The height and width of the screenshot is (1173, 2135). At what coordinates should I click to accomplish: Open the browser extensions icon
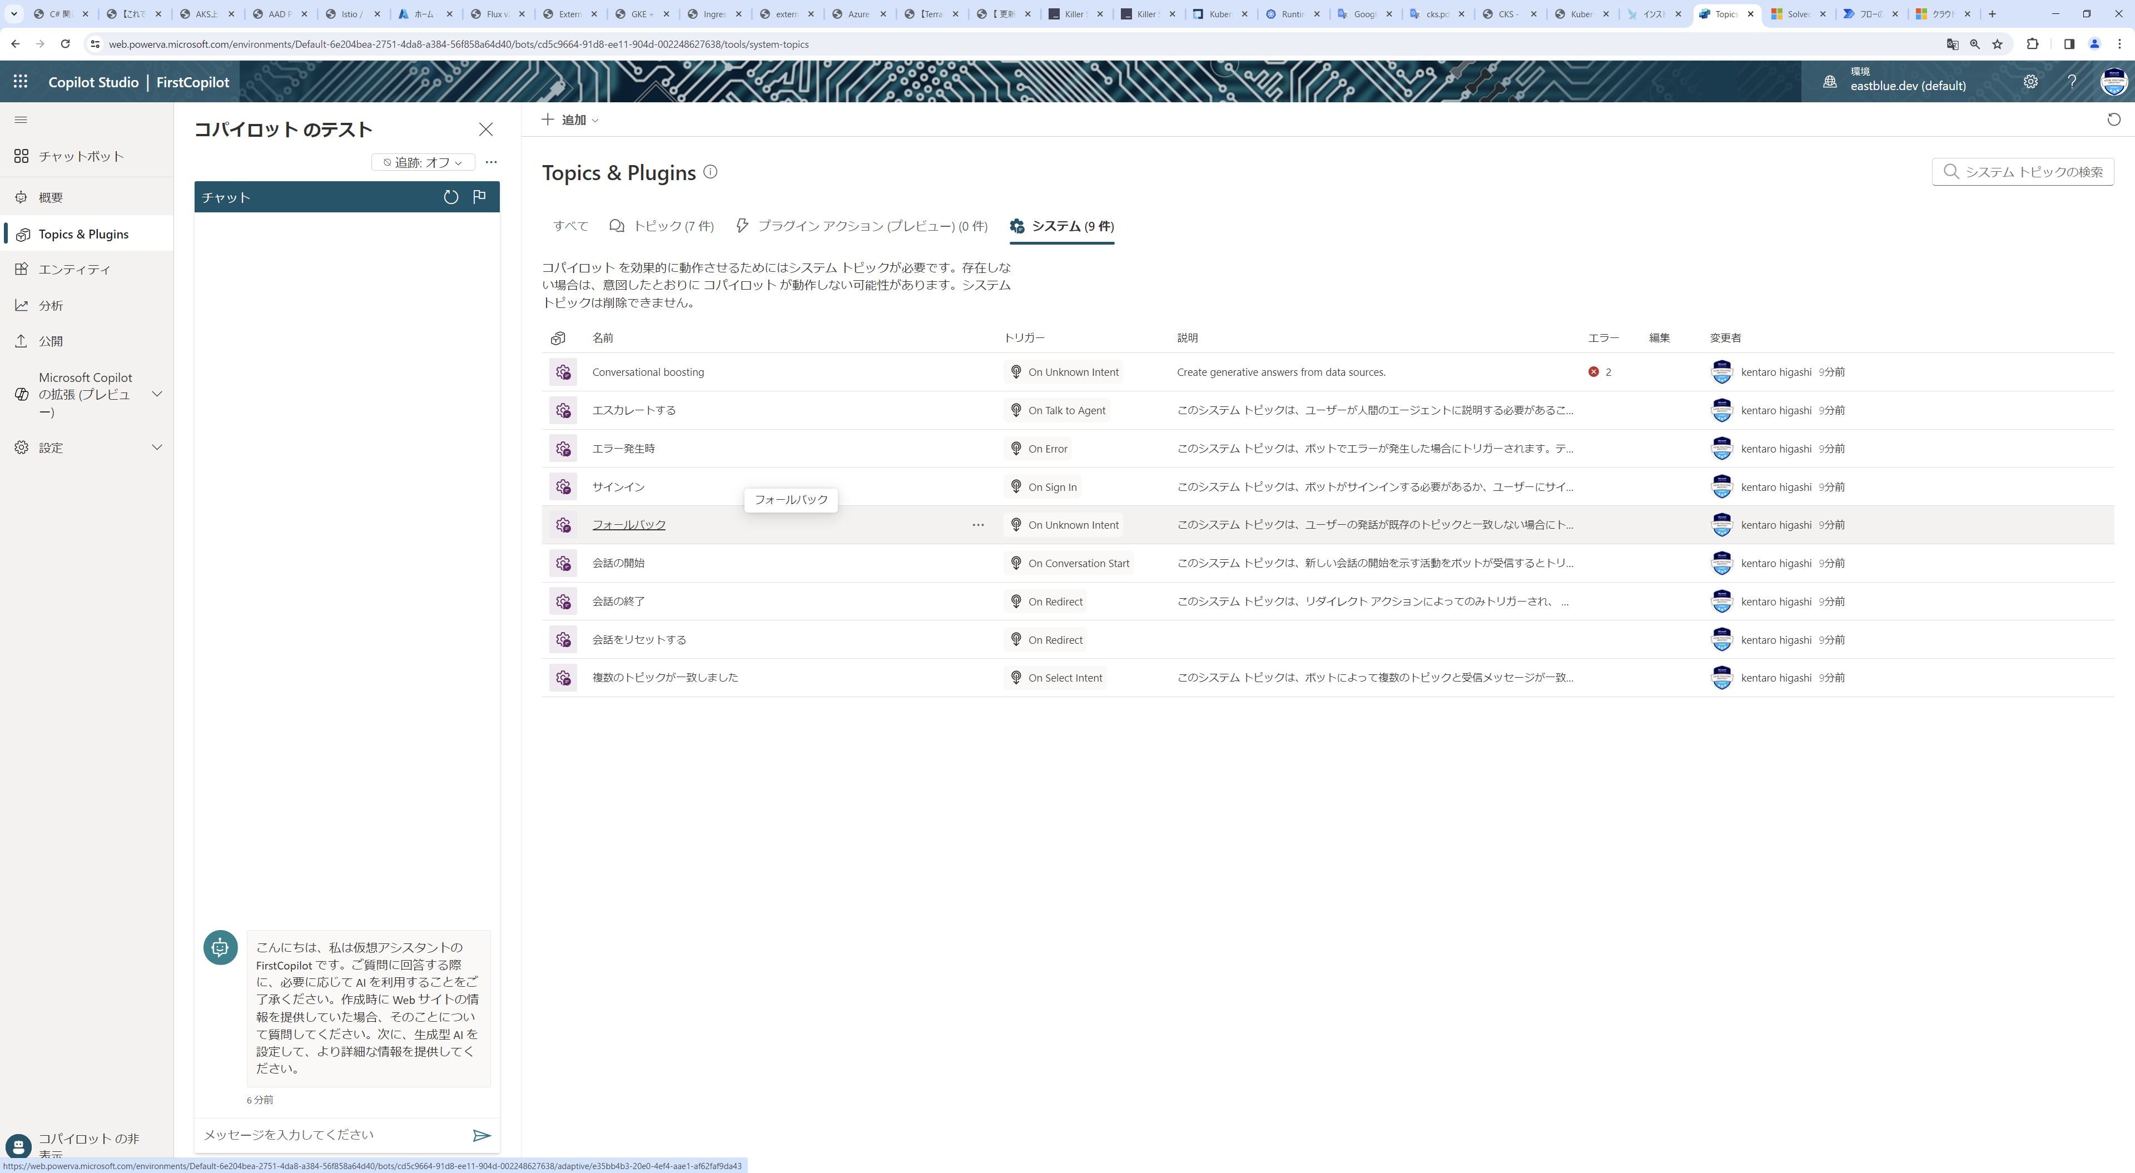(x=2033, y=44)
